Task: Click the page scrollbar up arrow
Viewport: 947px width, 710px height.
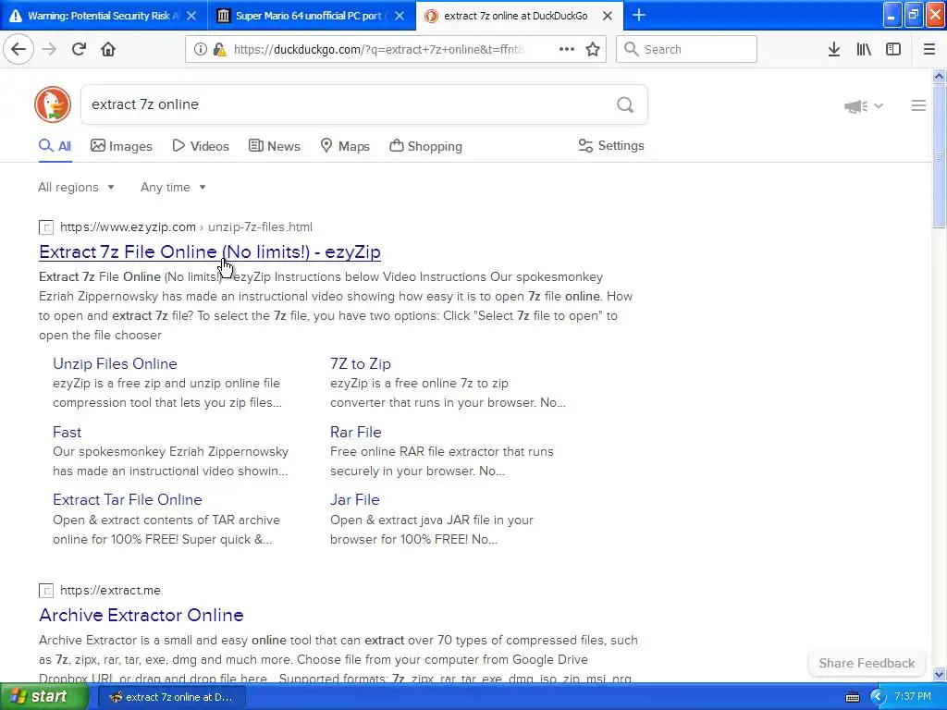Action: tap(939, 76)
